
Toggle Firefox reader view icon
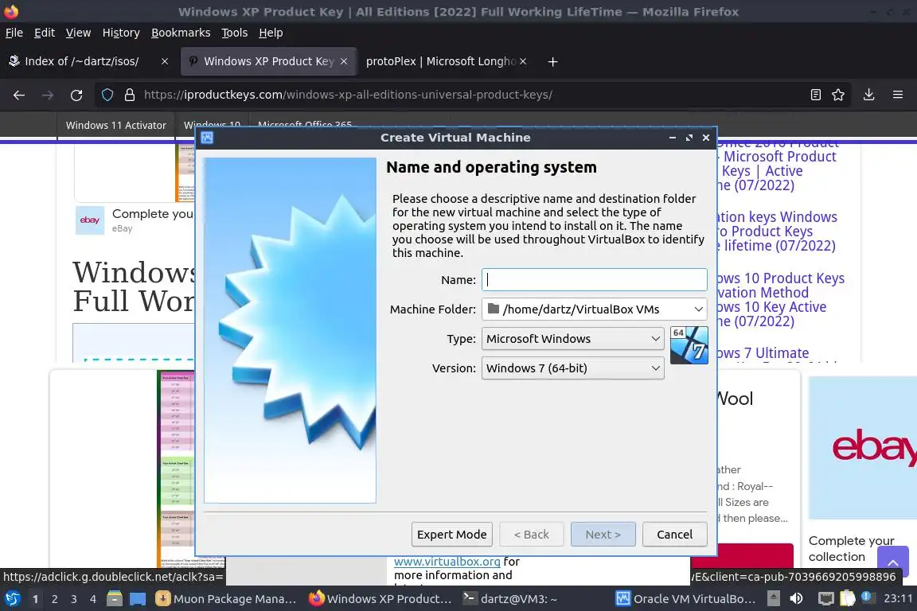click(x=816, y=95)
